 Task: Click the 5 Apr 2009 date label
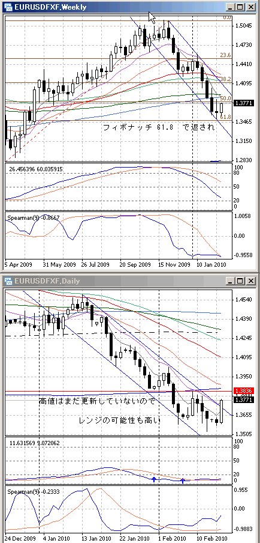18,264
